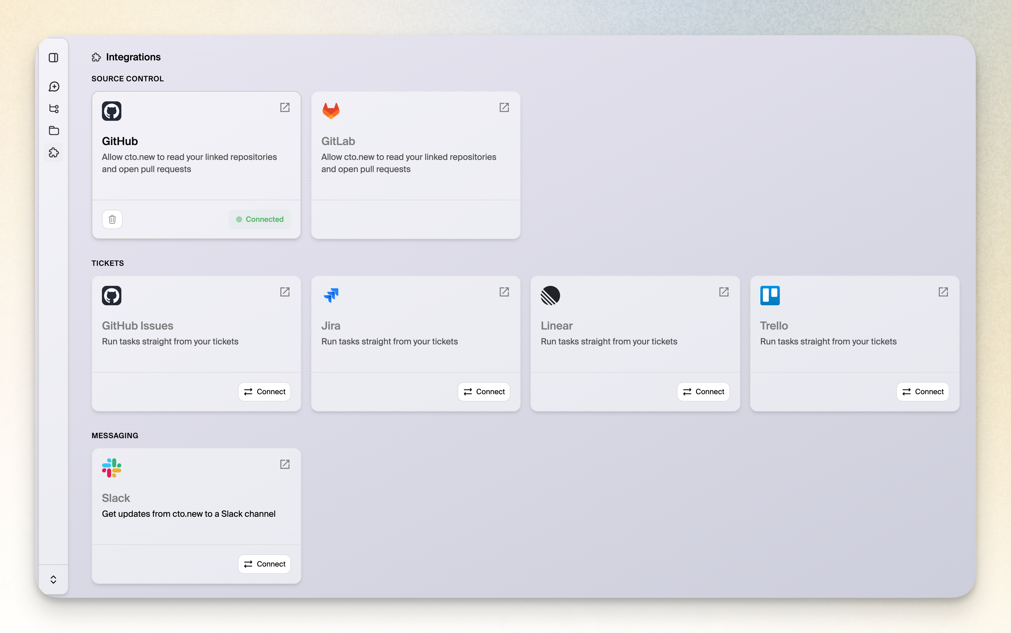Open the external link on the GitHub card
1011x633 pixels.
coord(285,108)
